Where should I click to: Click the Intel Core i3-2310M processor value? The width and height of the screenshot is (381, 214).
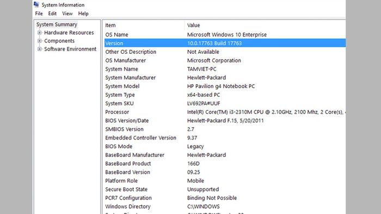click(266, 112)
